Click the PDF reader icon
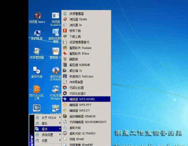Screen dimensions: 188x146 tap(65, 82)
